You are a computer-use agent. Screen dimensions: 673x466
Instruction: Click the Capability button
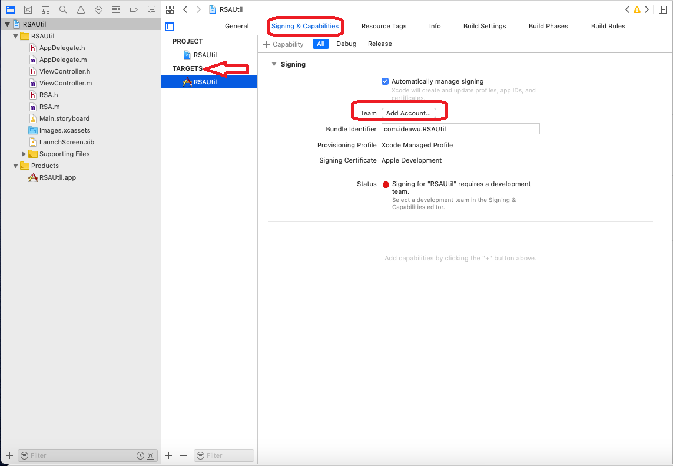coord(283,44)
